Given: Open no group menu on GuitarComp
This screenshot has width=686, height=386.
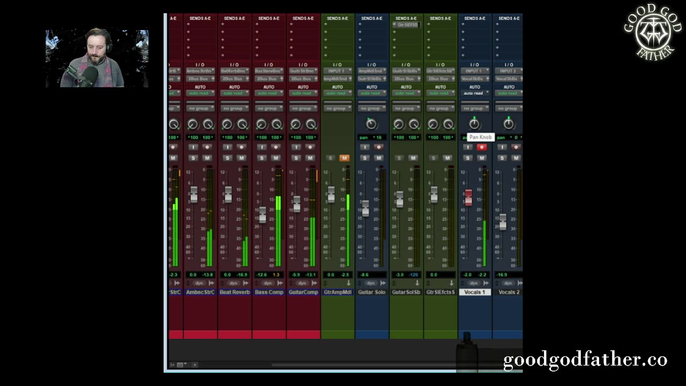Looking at the screenshot, I should 303,108.
